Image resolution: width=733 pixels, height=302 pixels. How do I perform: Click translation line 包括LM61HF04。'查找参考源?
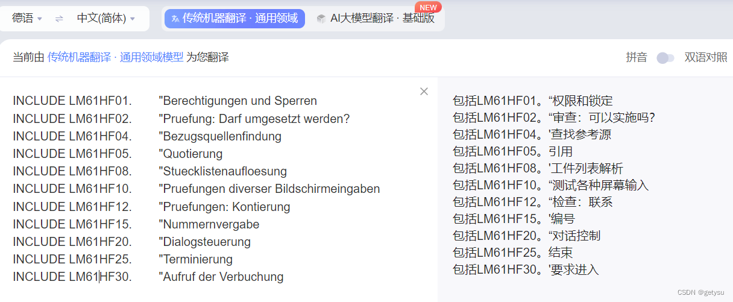click(532, 134)
